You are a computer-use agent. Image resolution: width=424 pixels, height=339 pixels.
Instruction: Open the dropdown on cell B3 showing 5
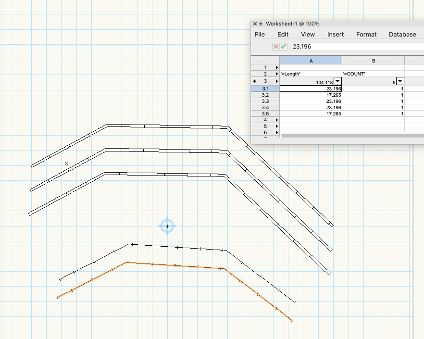[x=400, y=81]
